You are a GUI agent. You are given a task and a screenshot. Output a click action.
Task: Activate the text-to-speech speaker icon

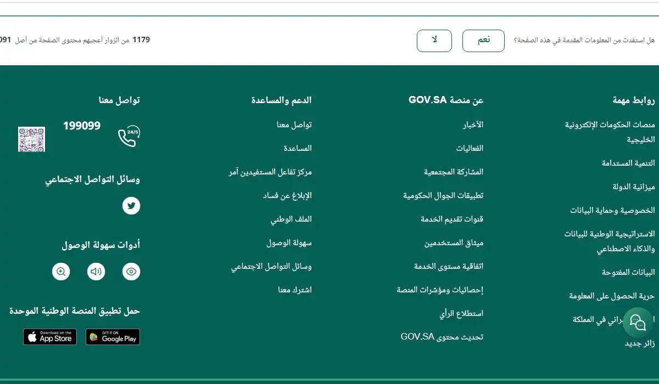point(96,272)
